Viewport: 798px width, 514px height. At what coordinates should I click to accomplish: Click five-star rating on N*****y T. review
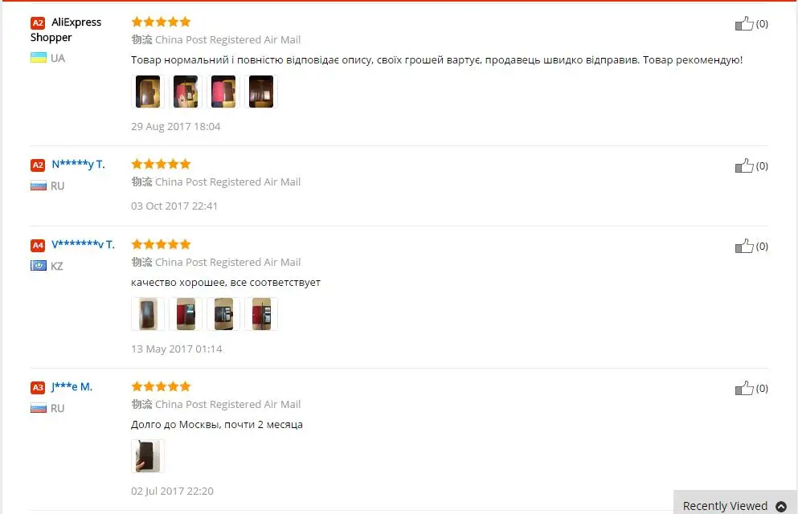[161, 164]
